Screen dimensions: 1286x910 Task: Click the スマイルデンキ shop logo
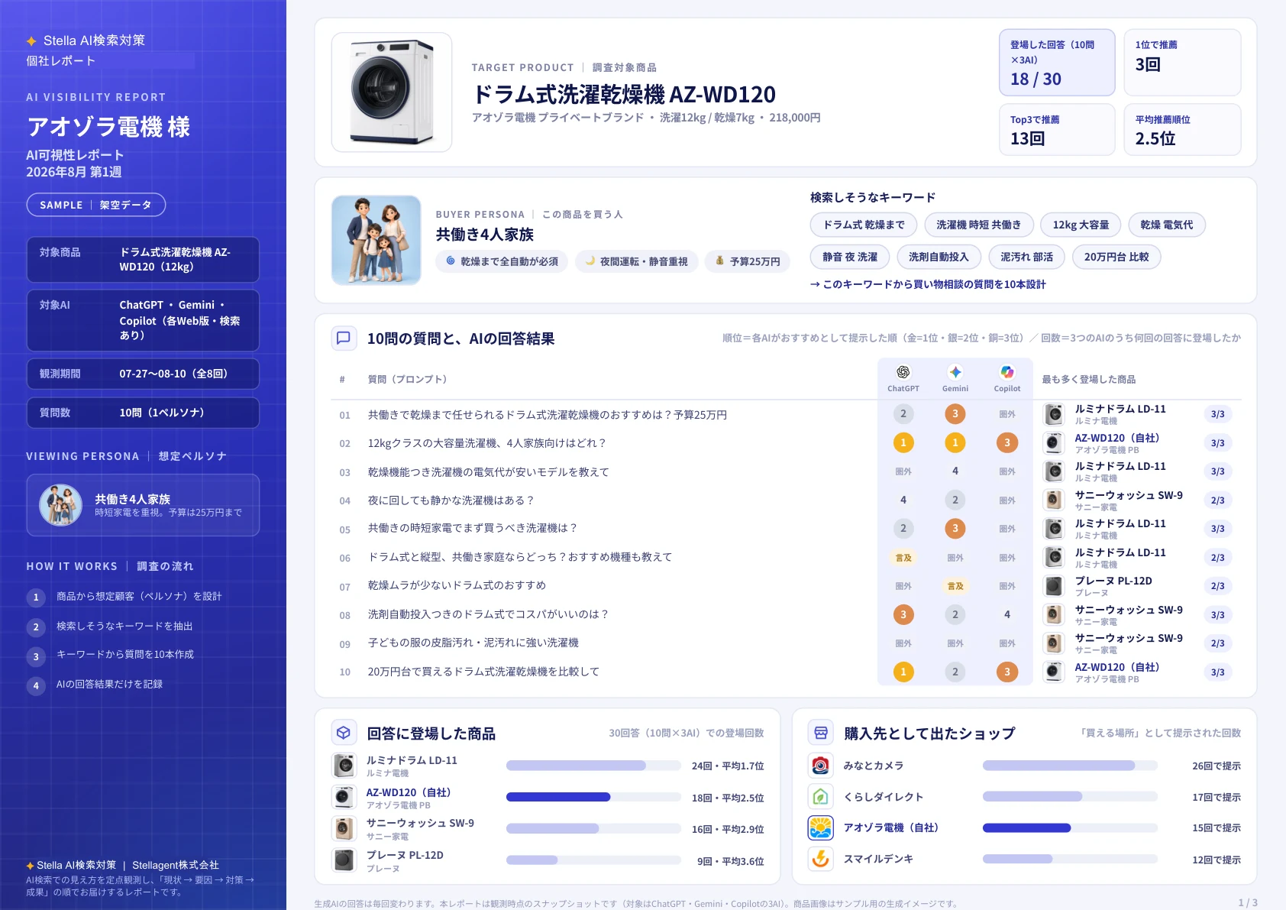(x=820, y=859)
